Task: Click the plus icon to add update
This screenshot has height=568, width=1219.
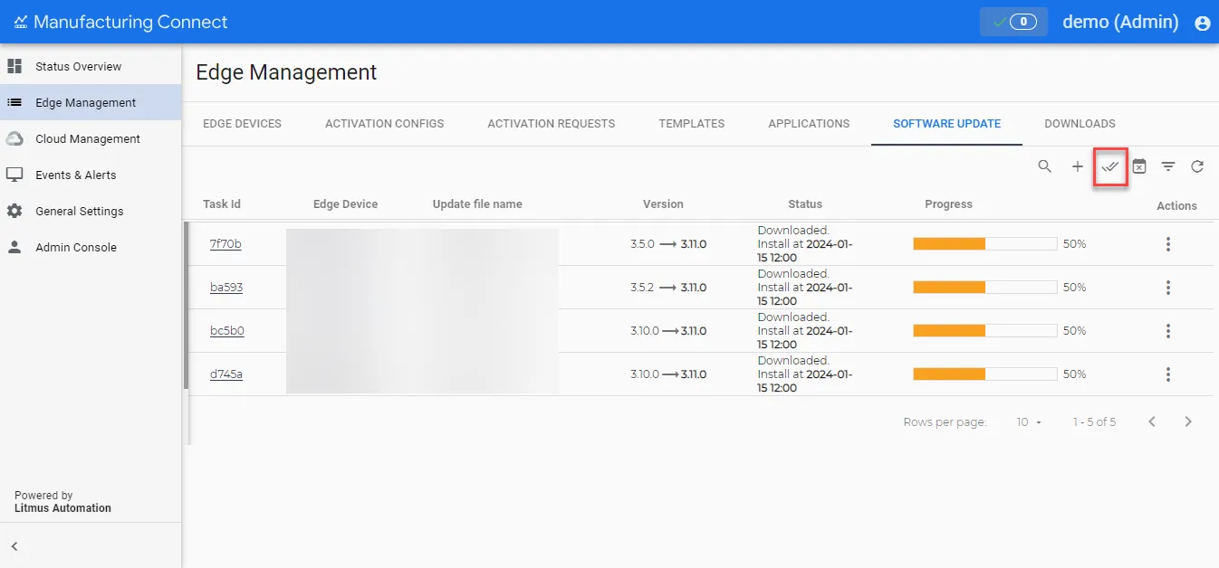Action: click(x=1078, y=166)
